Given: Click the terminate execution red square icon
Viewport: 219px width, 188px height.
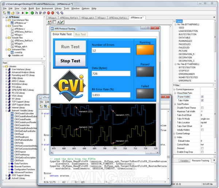Looking at the screenshot, I should point(23,13).
